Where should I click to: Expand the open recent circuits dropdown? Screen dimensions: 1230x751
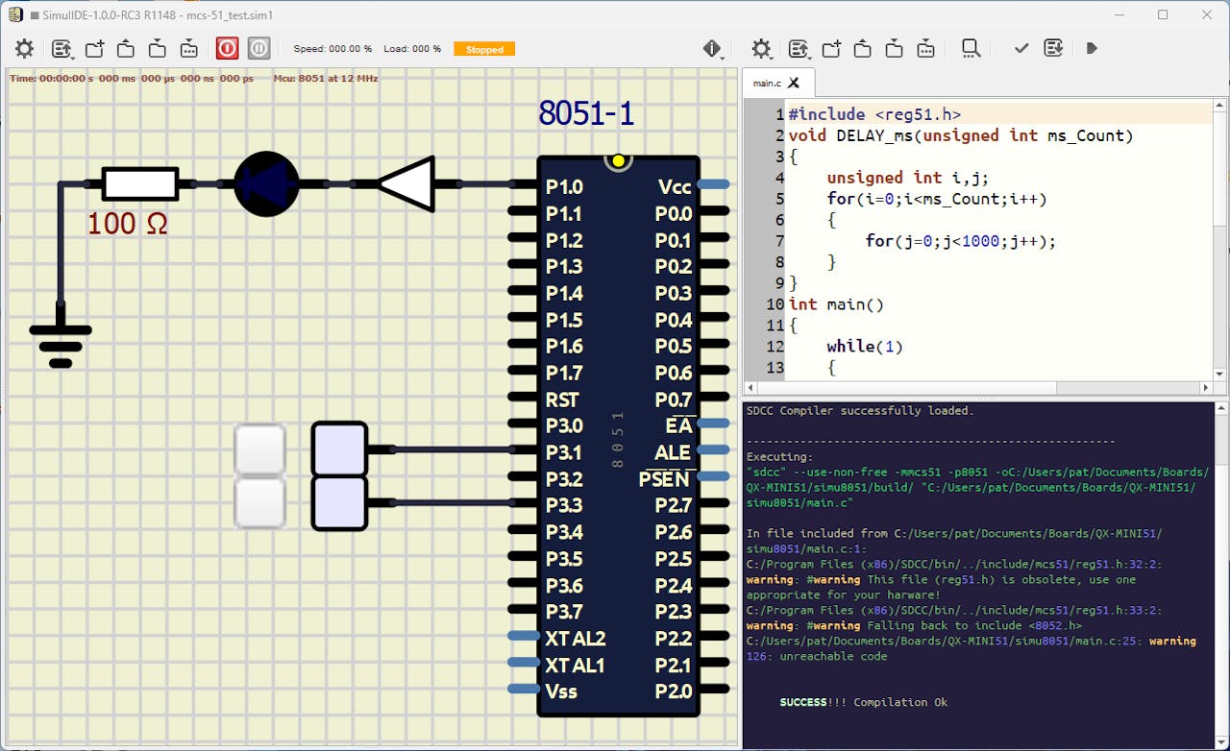click(63, 49)
